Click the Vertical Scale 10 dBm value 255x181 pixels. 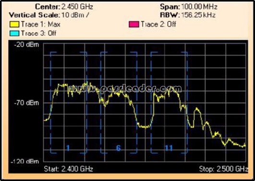point(75,15)
